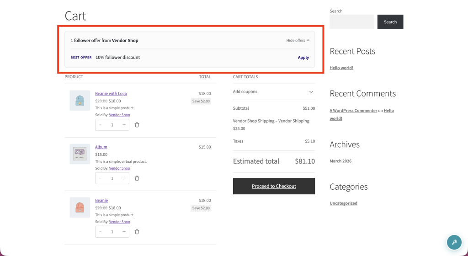Click the BEST OFFER label
This screenshot has width=468, height=256.
click(81, 57)
